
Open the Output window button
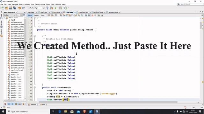(7, 107)
